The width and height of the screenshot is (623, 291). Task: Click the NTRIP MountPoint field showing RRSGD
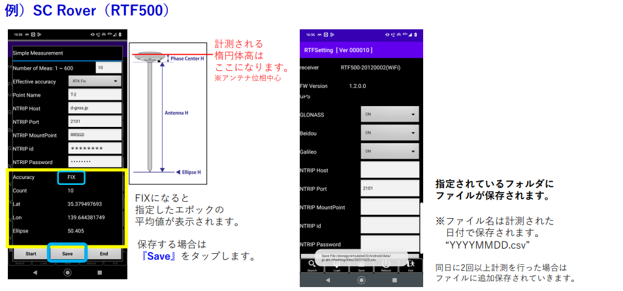pos(95,135)
